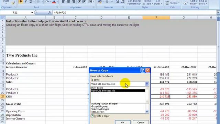This screenshot has height=124, width=220.
Task: Apply cell Borders button
Action: click(39, 2)
